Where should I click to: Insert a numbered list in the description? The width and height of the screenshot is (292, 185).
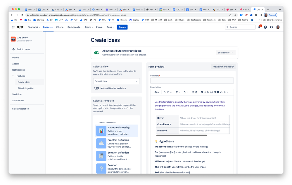click(196, 92)
